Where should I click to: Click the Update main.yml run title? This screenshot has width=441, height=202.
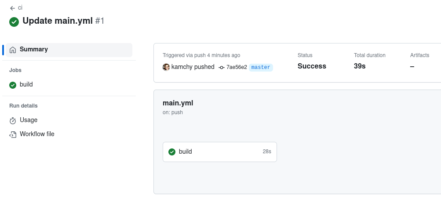57,21
